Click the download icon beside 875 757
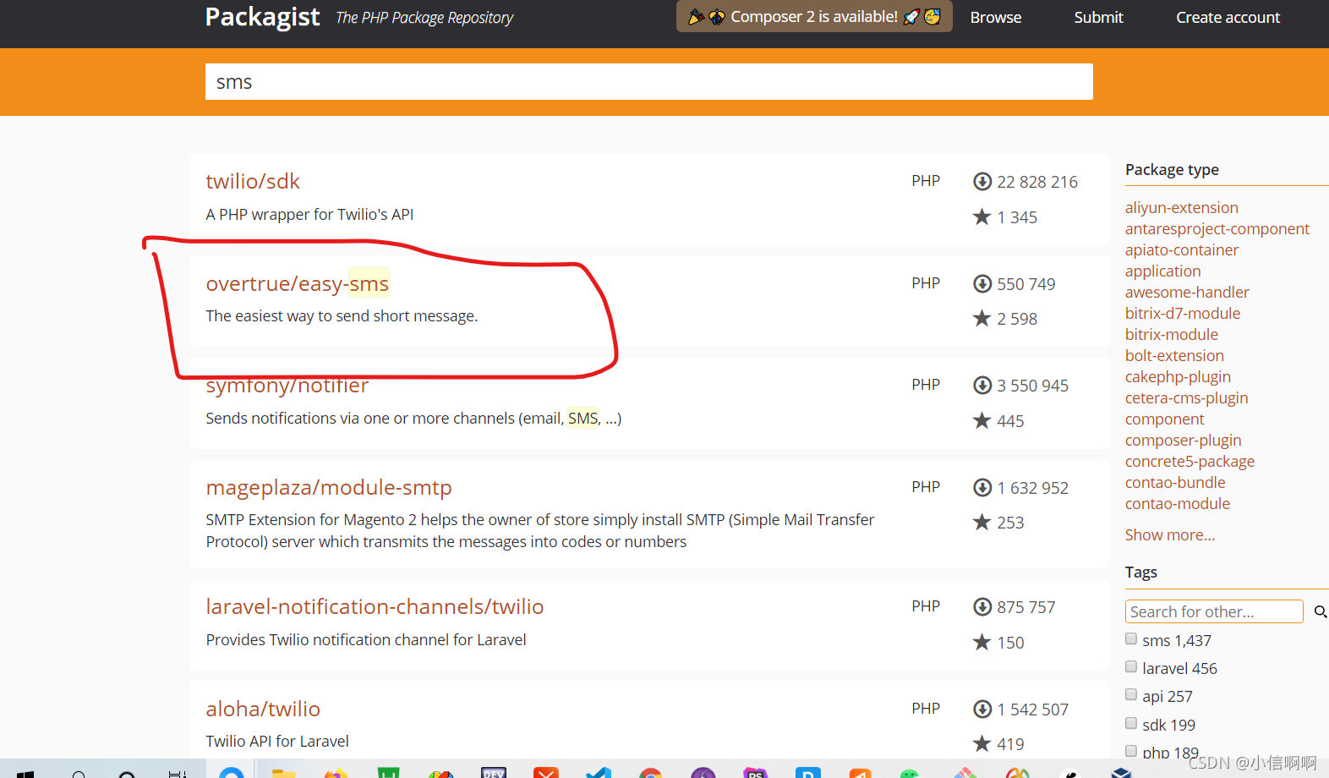Viewport: 1329px width, 778px height. (x=982, y=607)
